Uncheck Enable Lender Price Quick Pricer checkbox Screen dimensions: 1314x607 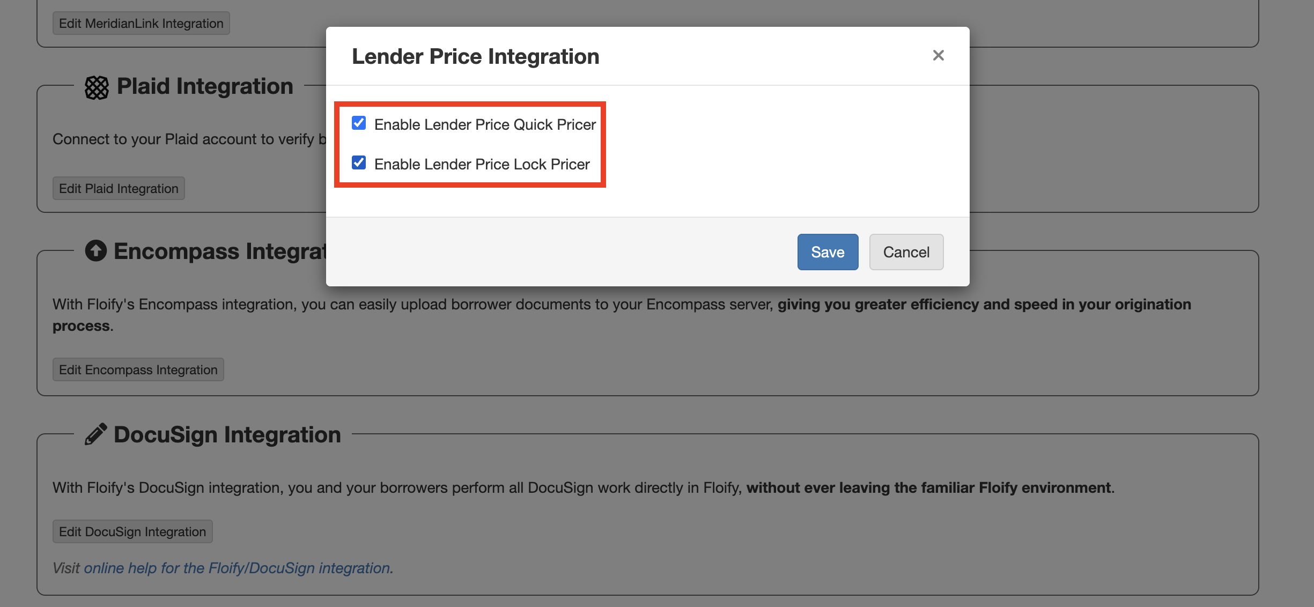pos(359,123)
